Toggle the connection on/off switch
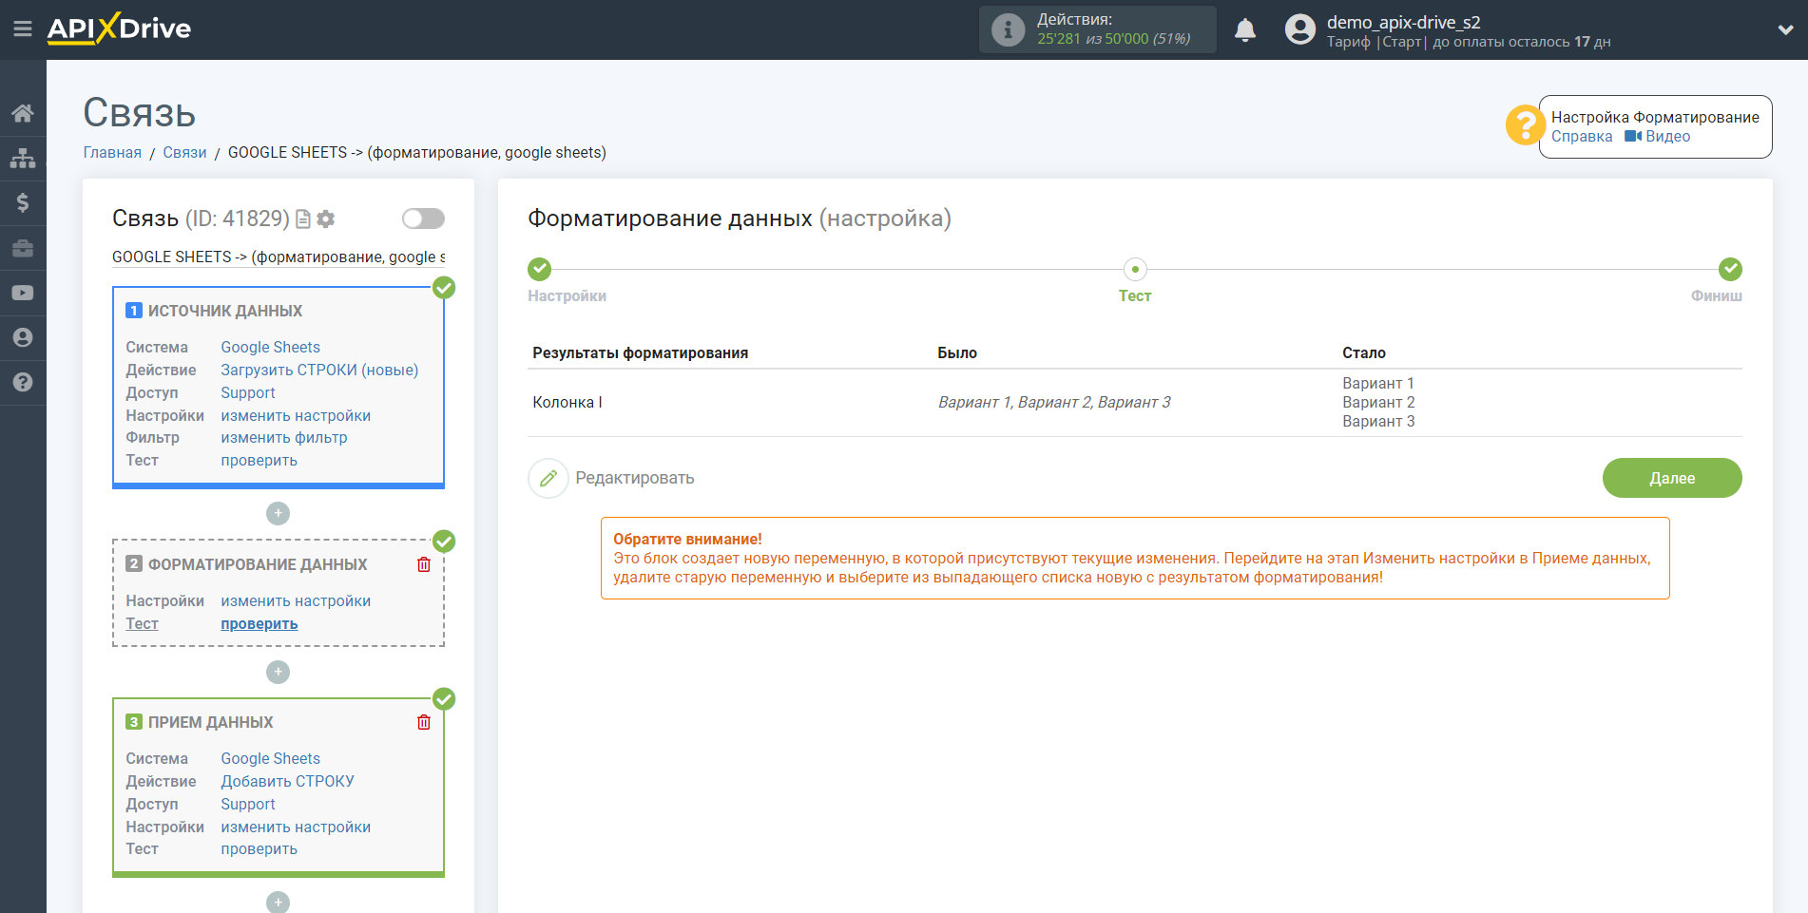This screenshot has height=913, width=1808. (x=423, y=219)
